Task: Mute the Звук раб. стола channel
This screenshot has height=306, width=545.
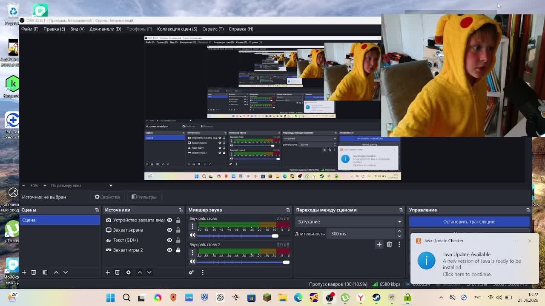Action: (x=192, y=235)
